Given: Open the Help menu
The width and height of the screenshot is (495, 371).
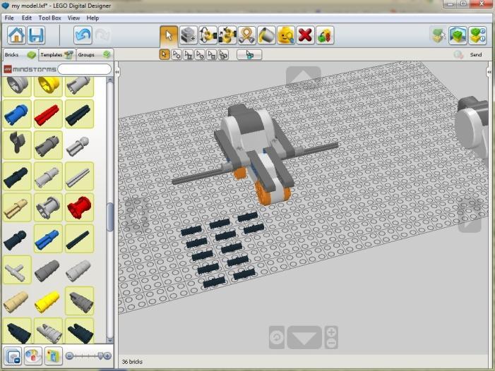Looking at the screenshot, I should pyautogui.click(x=93, y=18).
